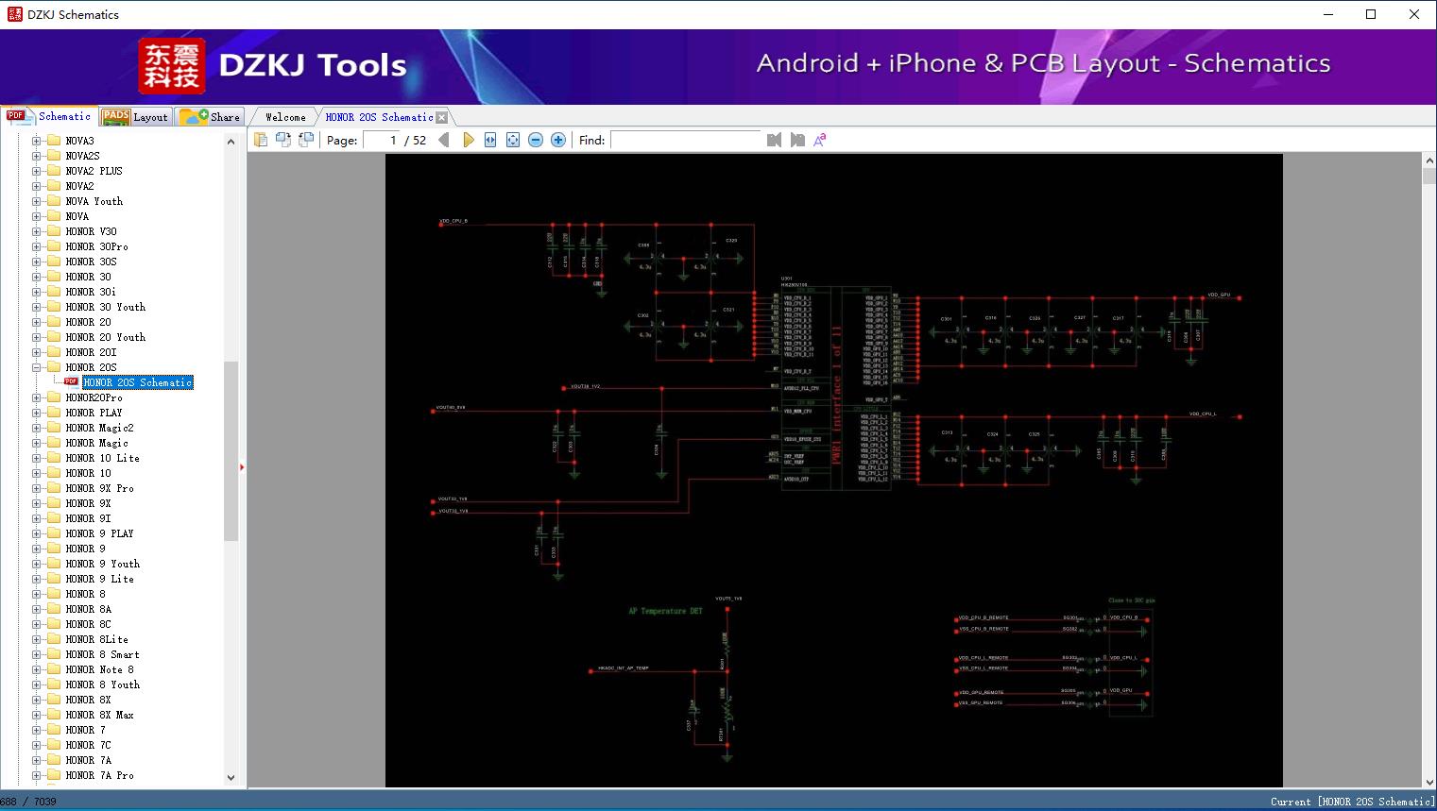Click the zoom in plus icon
This screenshot has height=811, width=1437.
[558, 140]
